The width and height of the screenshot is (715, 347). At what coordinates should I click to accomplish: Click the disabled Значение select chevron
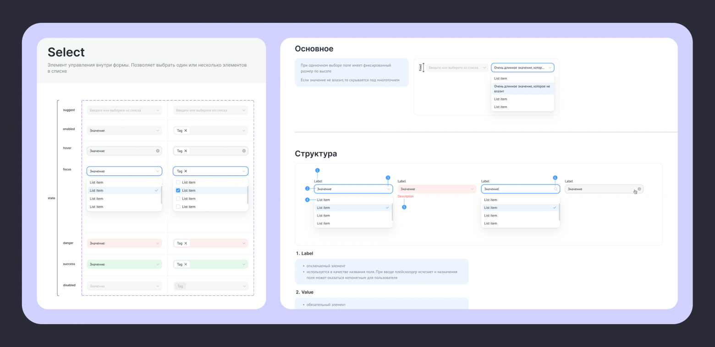coord(158,286)
